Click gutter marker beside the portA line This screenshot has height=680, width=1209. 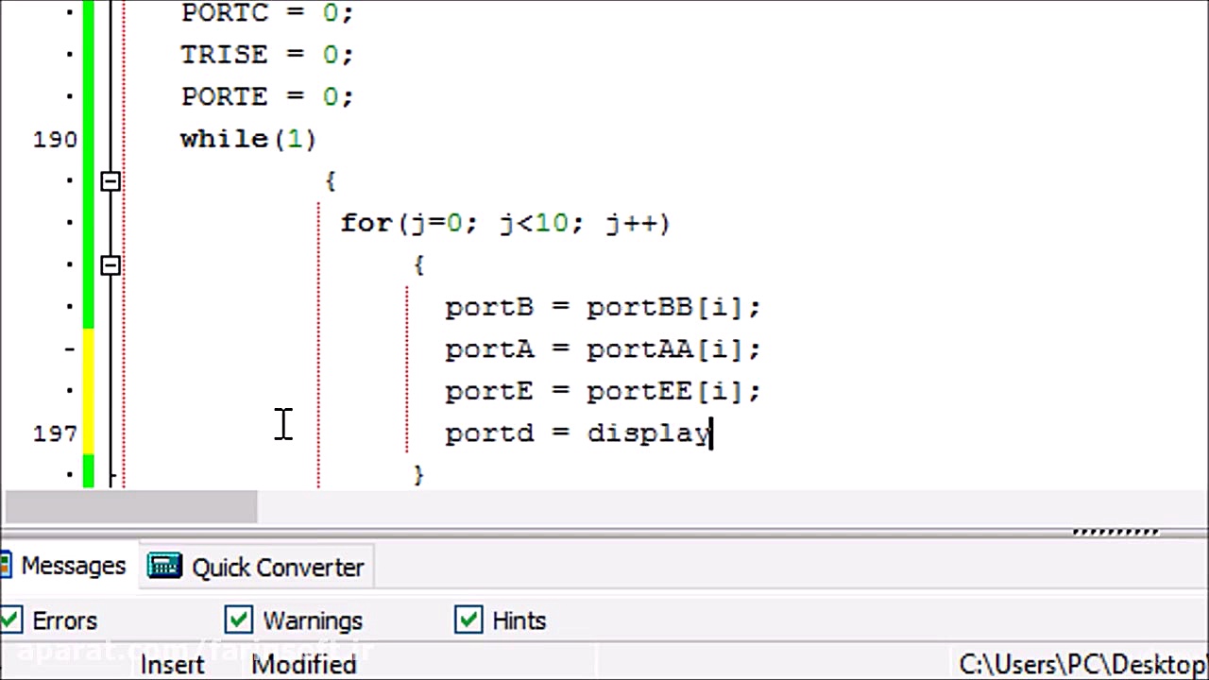[x=70, y=349]
